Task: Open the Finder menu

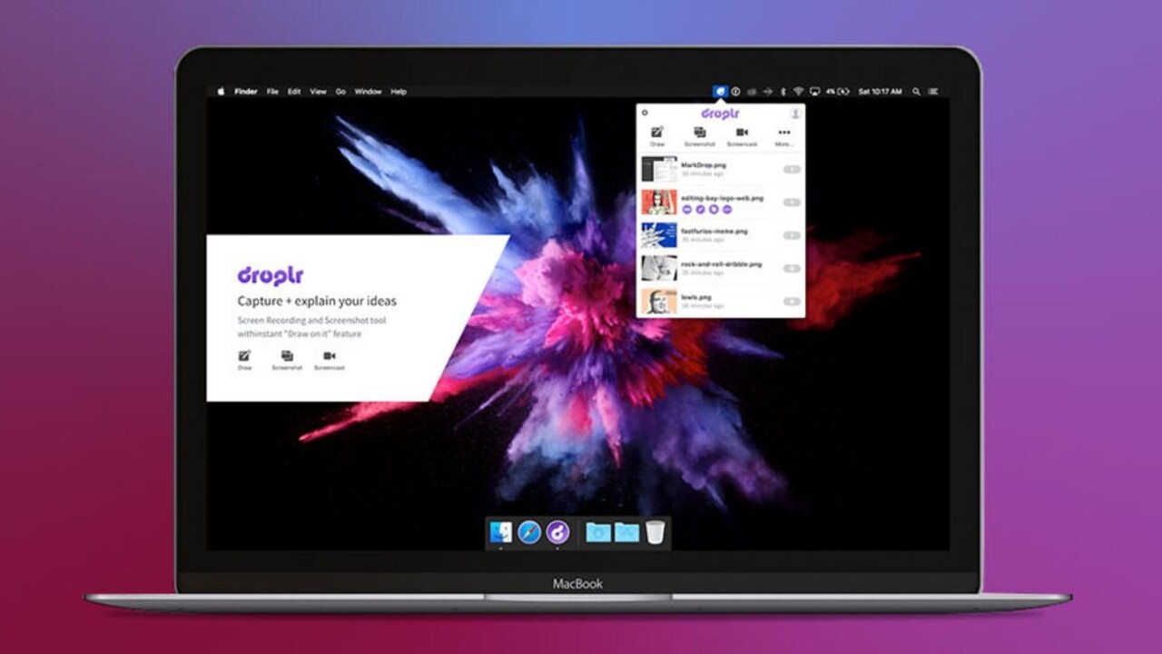Action: (x=246, y=92)
